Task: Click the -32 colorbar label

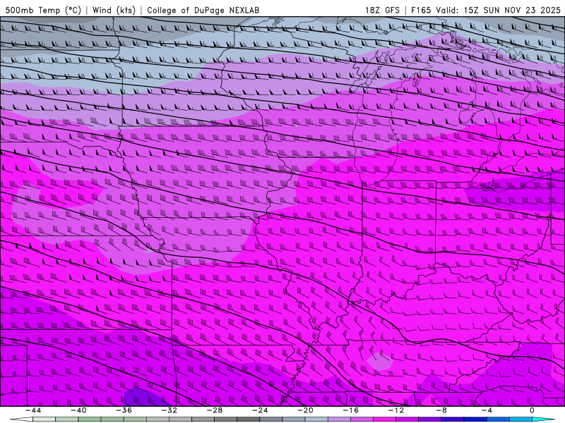Action: 169,410
